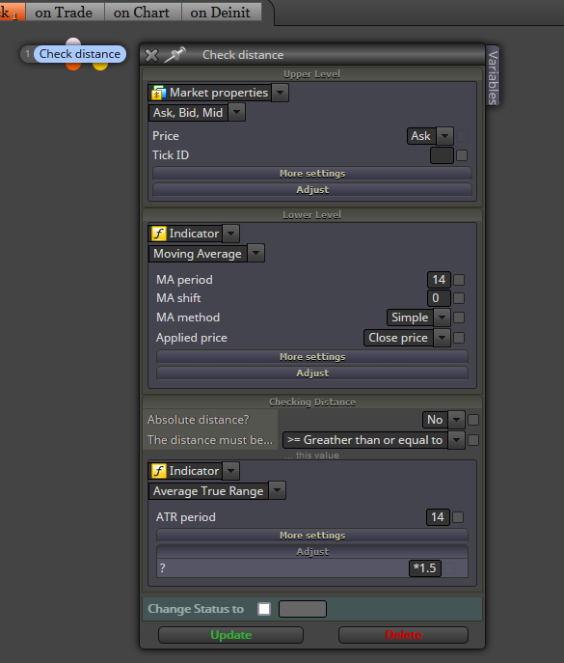Click the Tick ID input field
This screenshot has height=663, width=564.
(442, 155)
